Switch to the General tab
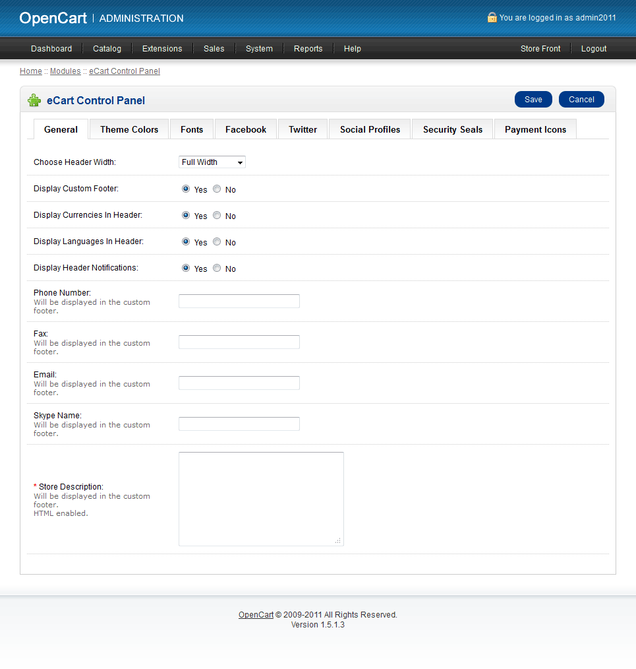Viewport: 636px width, 669px height. click(x=61, y=129)
